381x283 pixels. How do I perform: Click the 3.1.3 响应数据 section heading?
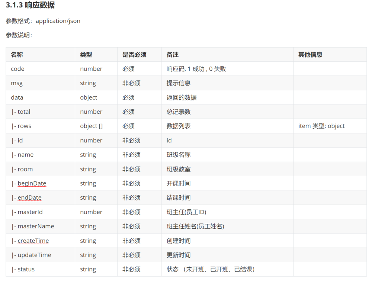(31, 5)
